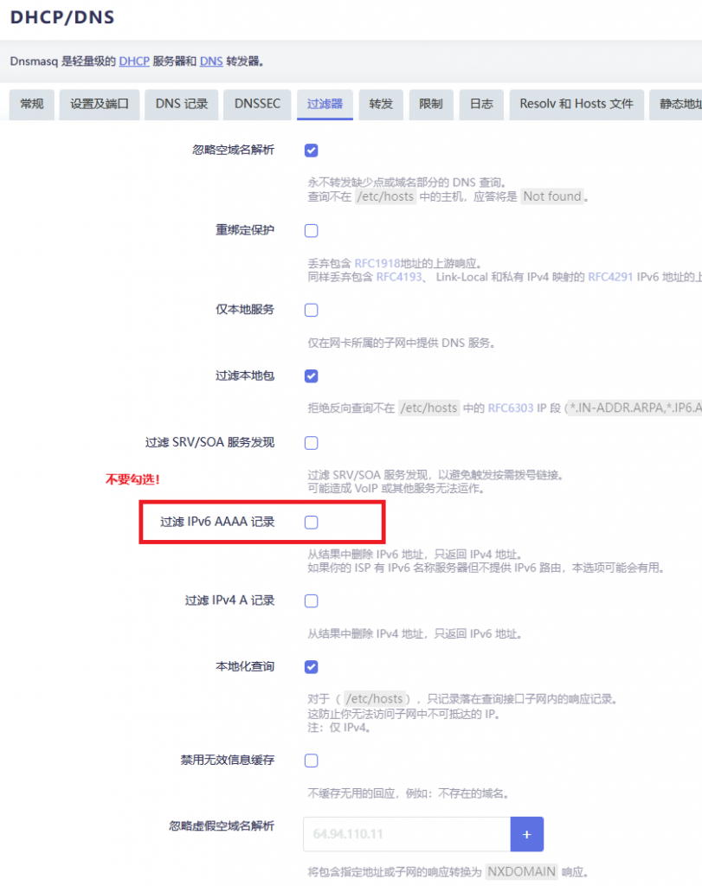Screen dimensions: 702x886
Task: Check the 过滤 IPv6 AAAA 记录 box
Action: 311,521
